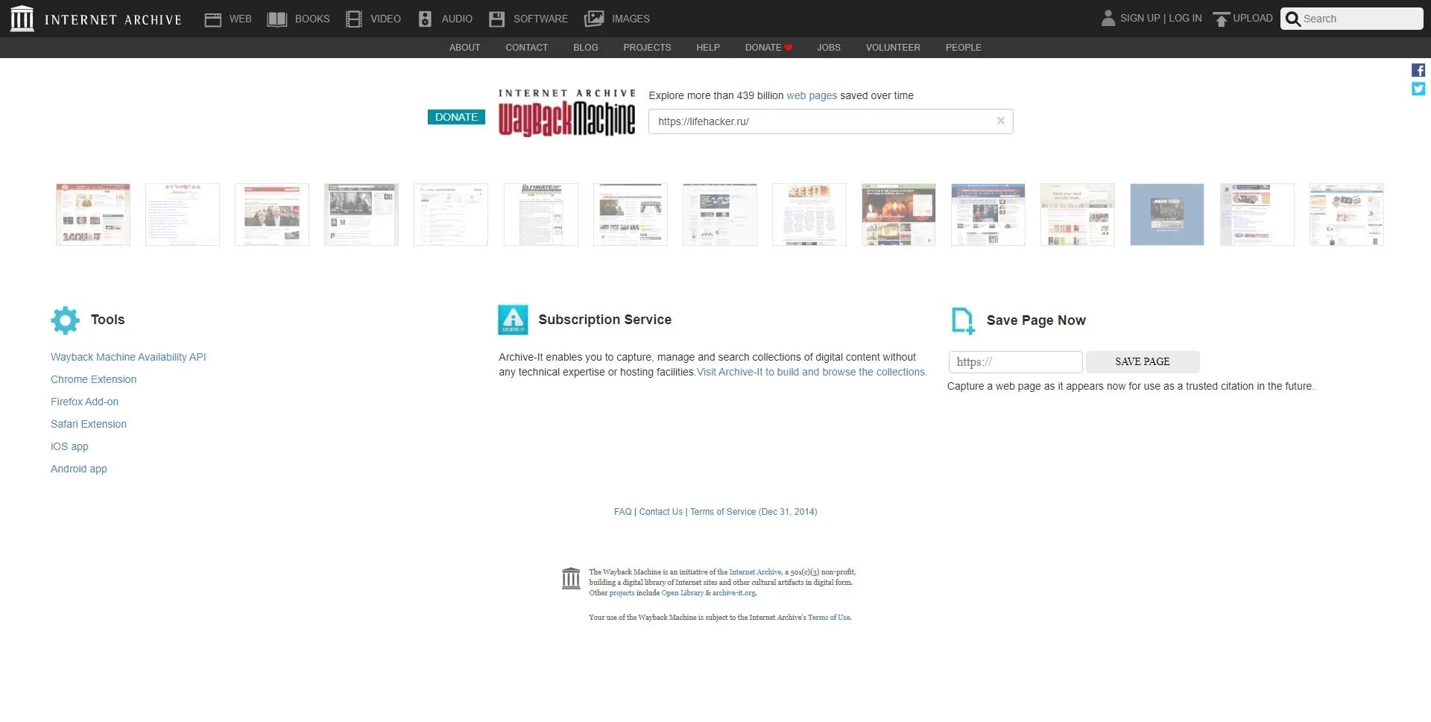
Task: Open the FAQ link
Action: pyautogui.click(x=622, y=512)
